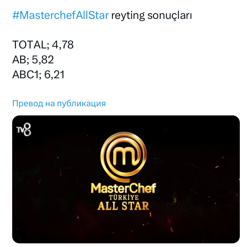Select the TÜRKİYE text in the image
Screen dimensions: 252x247
(x=124, y=197)
